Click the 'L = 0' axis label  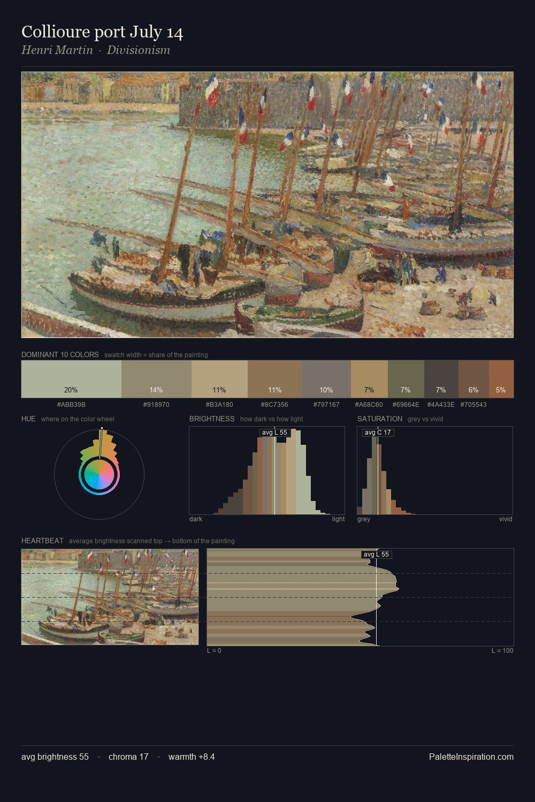pos(214,651)
